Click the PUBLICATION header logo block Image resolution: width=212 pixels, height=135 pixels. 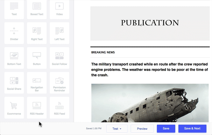[x=150, y=23]
